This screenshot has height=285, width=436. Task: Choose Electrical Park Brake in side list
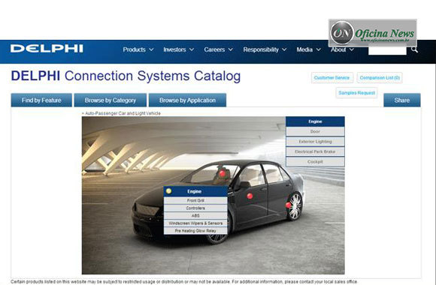(x=315, y=151)
